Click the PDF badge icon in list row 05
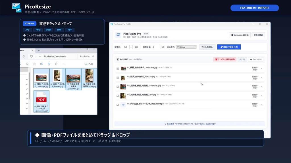This screenshot has width=291, height=163. (123, 105)
